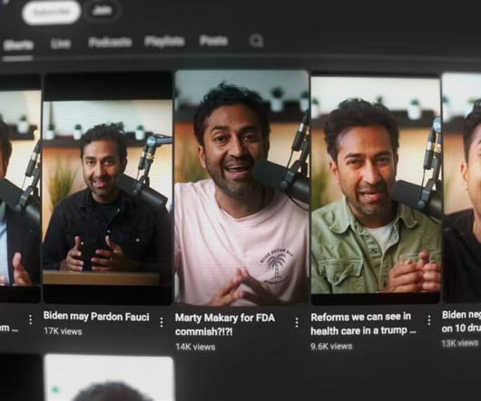Viewport: 481px width, 401px height.
Task: Open the 'Biden may Pardon Fauci' short thumbnail
Action: 107,188
